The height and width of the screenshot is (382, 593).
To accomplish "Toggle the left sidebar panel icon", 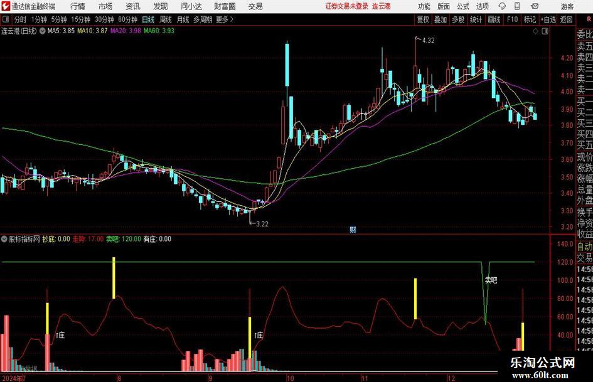I will coord(6,19).
